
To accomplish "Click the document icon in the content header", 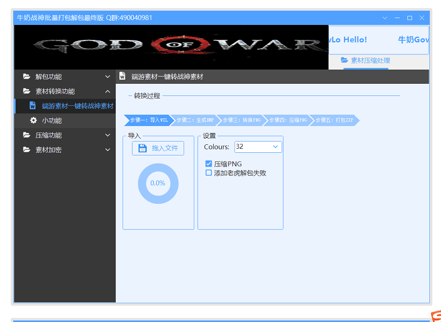I will point(122,77).
